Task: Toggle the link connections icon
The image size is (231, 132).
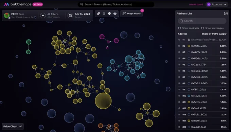Action: click(x=99, y=14)
